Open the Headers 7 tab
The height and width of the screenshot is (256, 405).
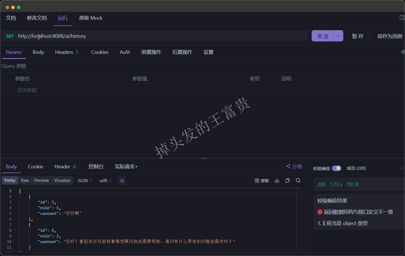pyautogui.click(x=67, y=52)
